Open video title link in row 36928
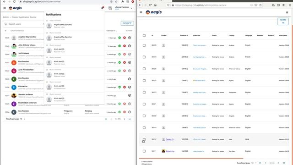293x165 pixels. pos(200,69)
